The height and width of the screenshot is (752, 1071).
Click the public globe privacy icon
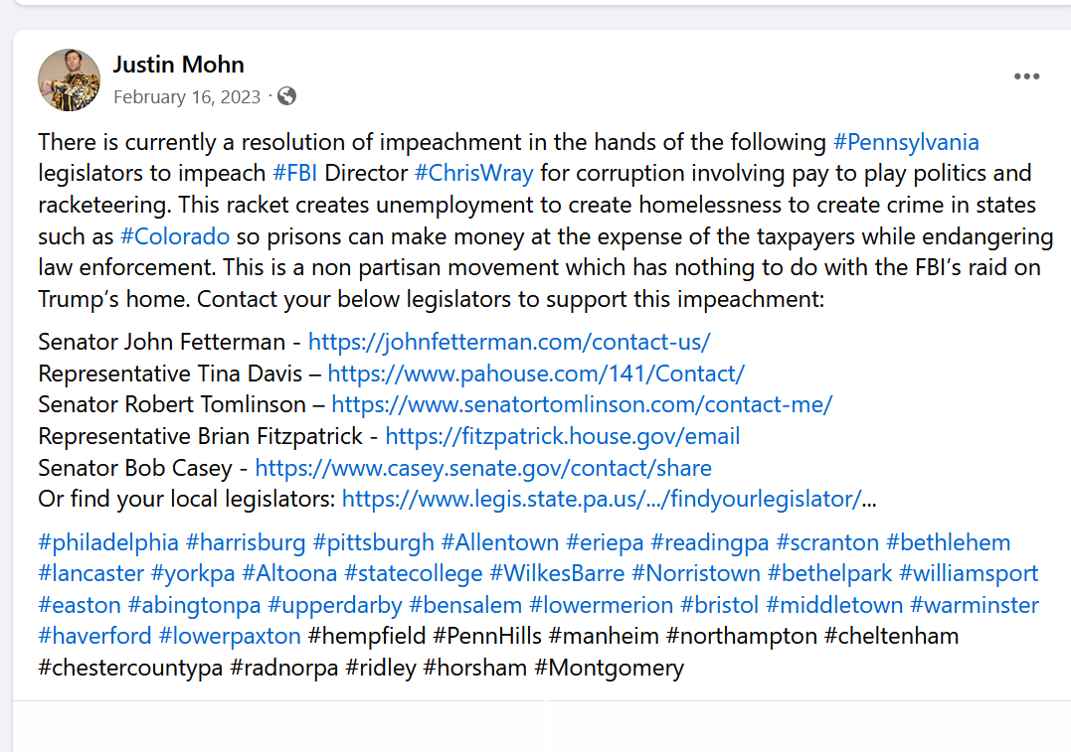click(x=287, y=96)
